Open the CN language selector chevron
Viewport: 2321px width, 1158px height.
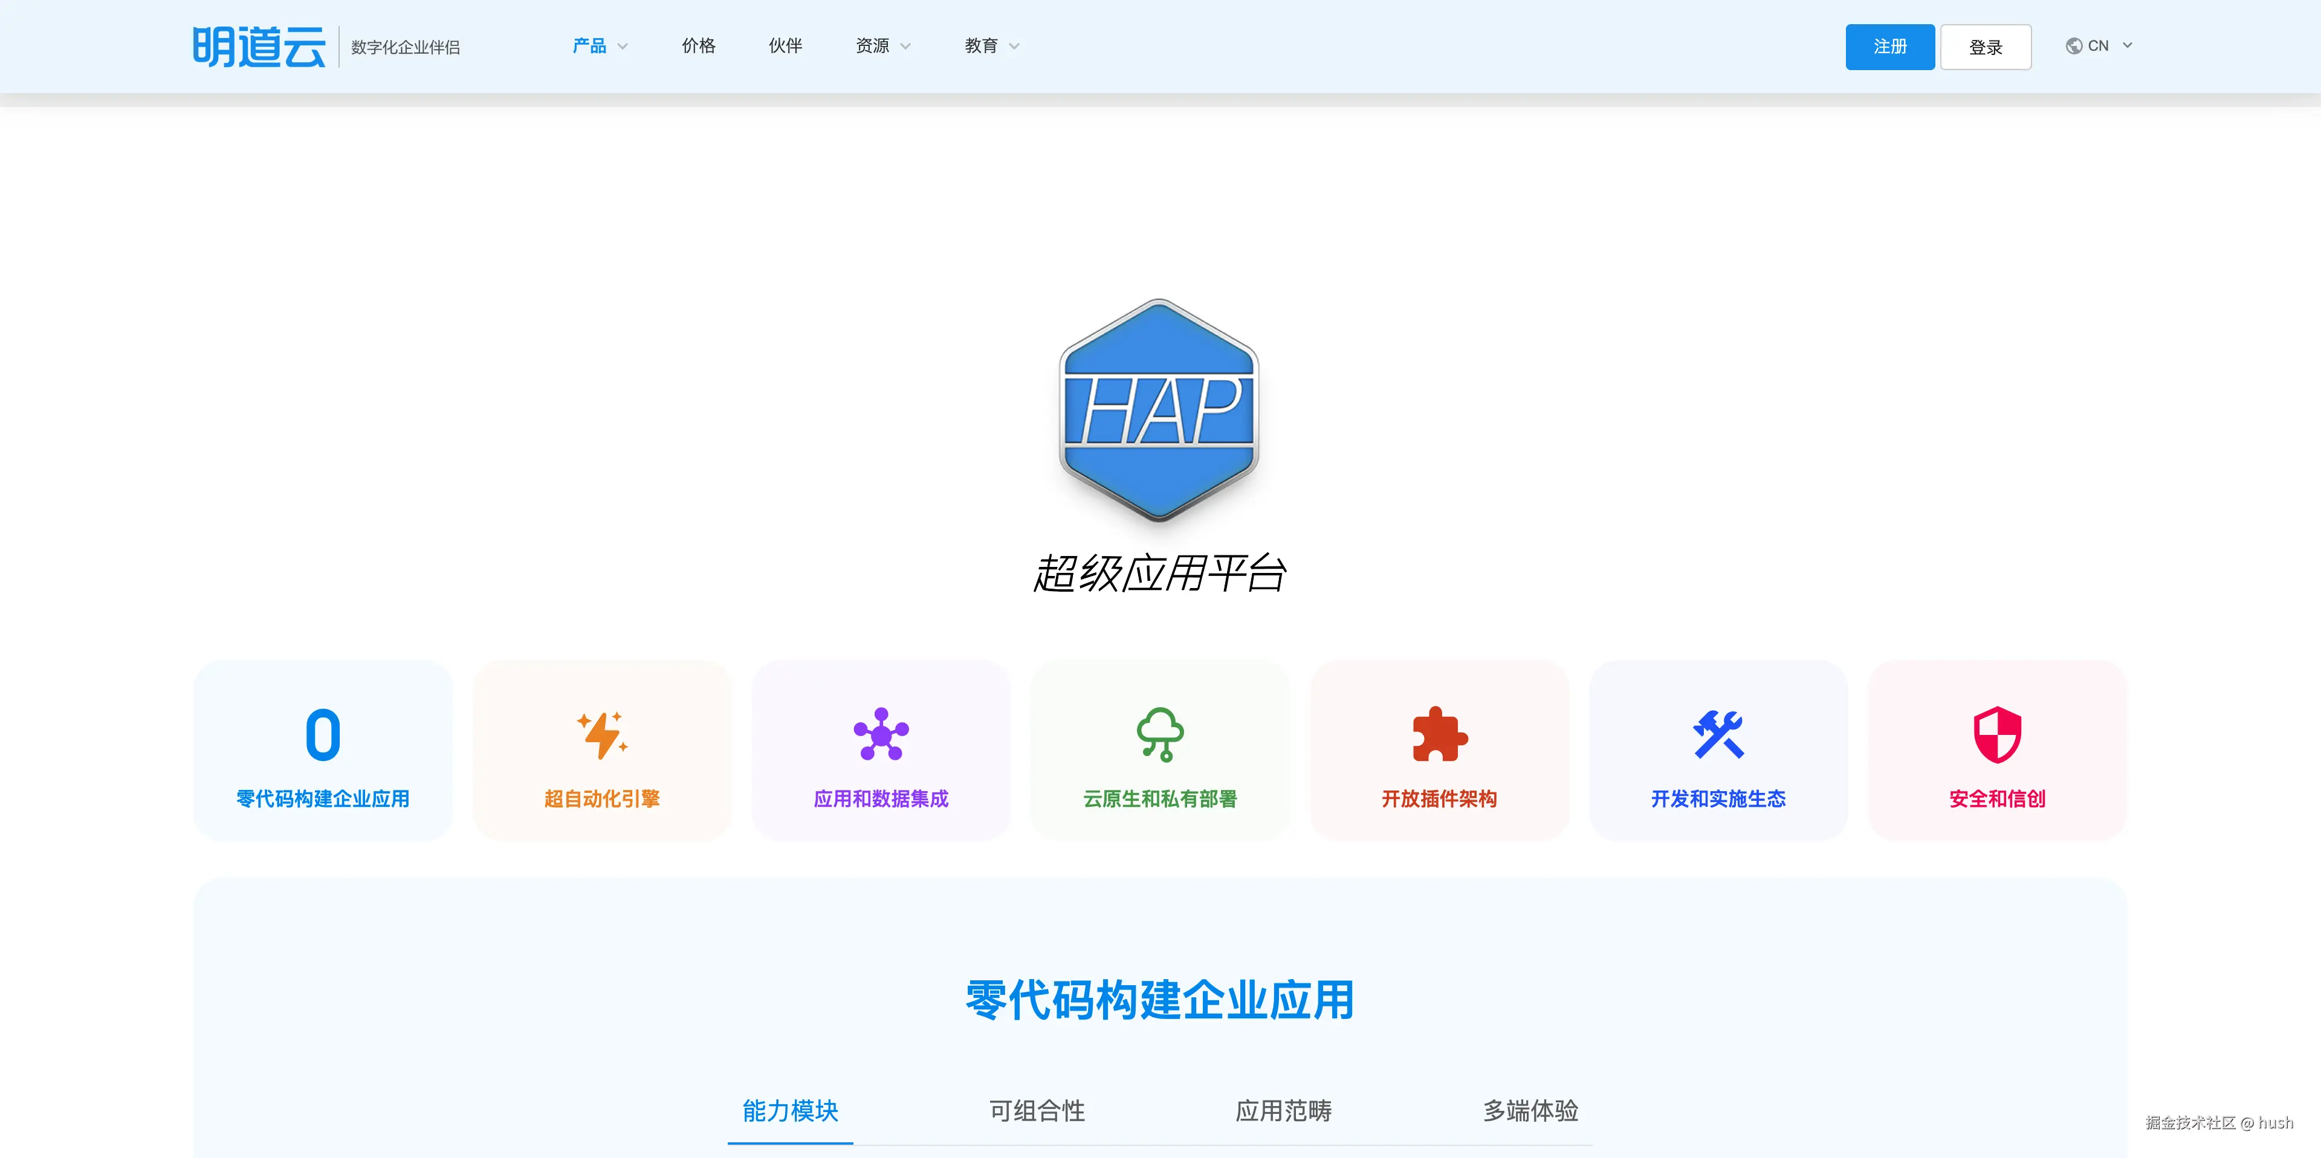pyautogui.click(x=2128, y=46)
